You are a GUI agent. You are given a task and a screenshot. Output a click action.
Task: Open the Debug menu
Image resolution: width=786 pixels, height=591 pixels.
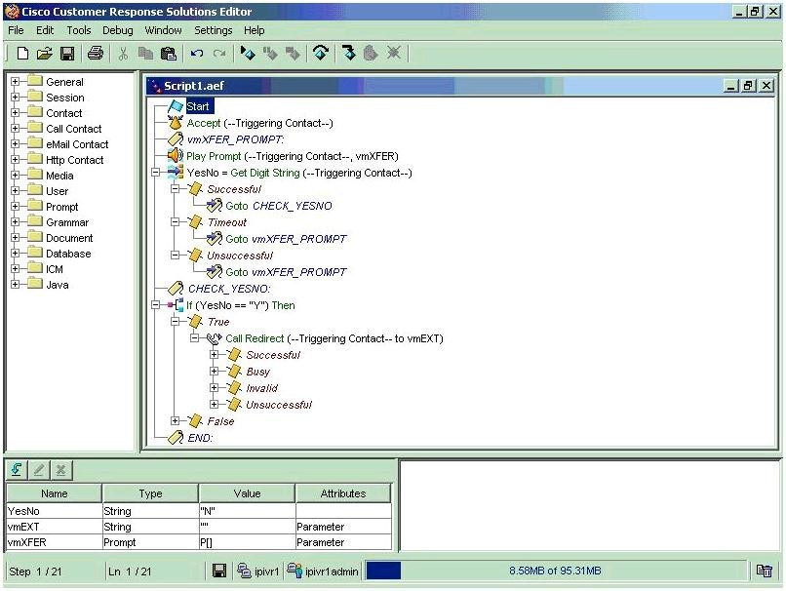point(118,30)
